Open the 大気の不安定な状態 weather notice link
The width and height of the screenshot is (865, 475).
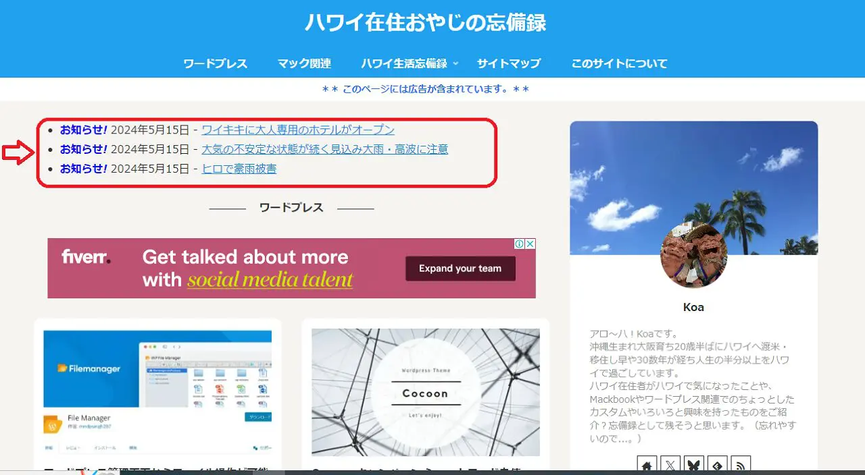click(324, 149)
